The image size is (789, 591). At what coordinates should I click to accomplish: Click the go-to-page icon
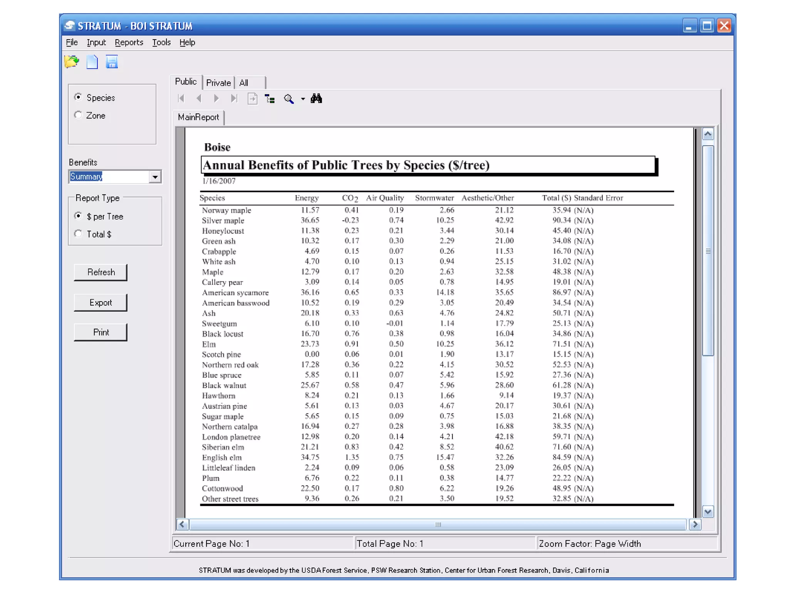tap(252, 99)
